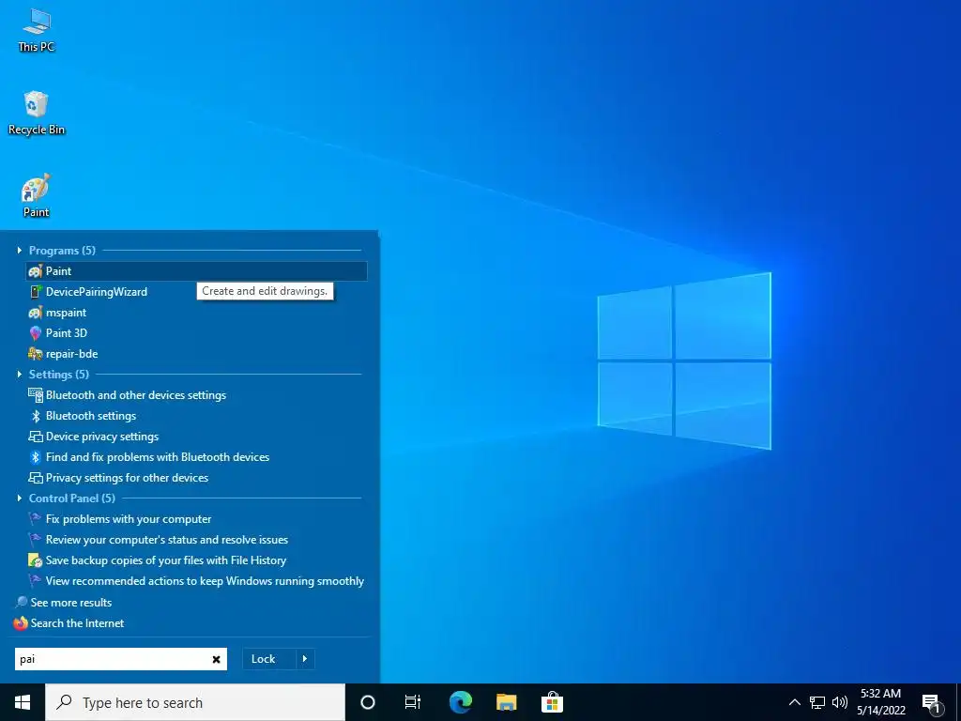The height and width of the screenshot is (721, 961).
Task: Open DevicePairingWizard from search results
Action: pyautogui.click(x=197, y=292)
